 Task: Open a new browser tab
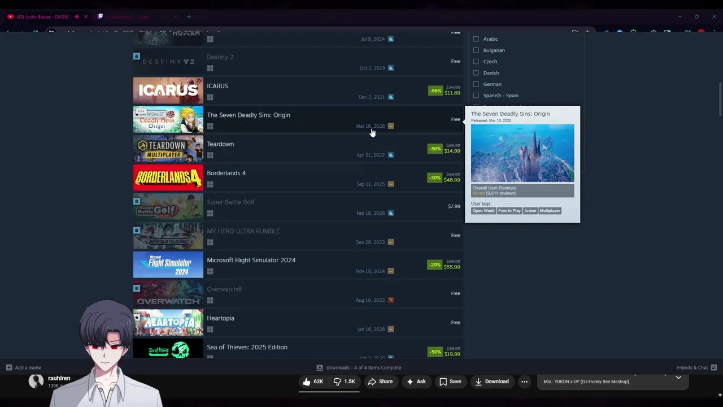click(x=189, y=17)
